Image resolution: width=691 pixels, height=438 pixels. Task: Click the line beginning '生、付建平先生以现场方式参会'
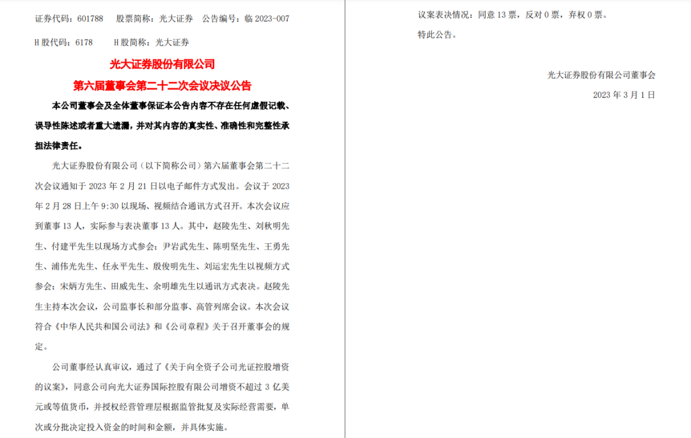tap(162, 246)
